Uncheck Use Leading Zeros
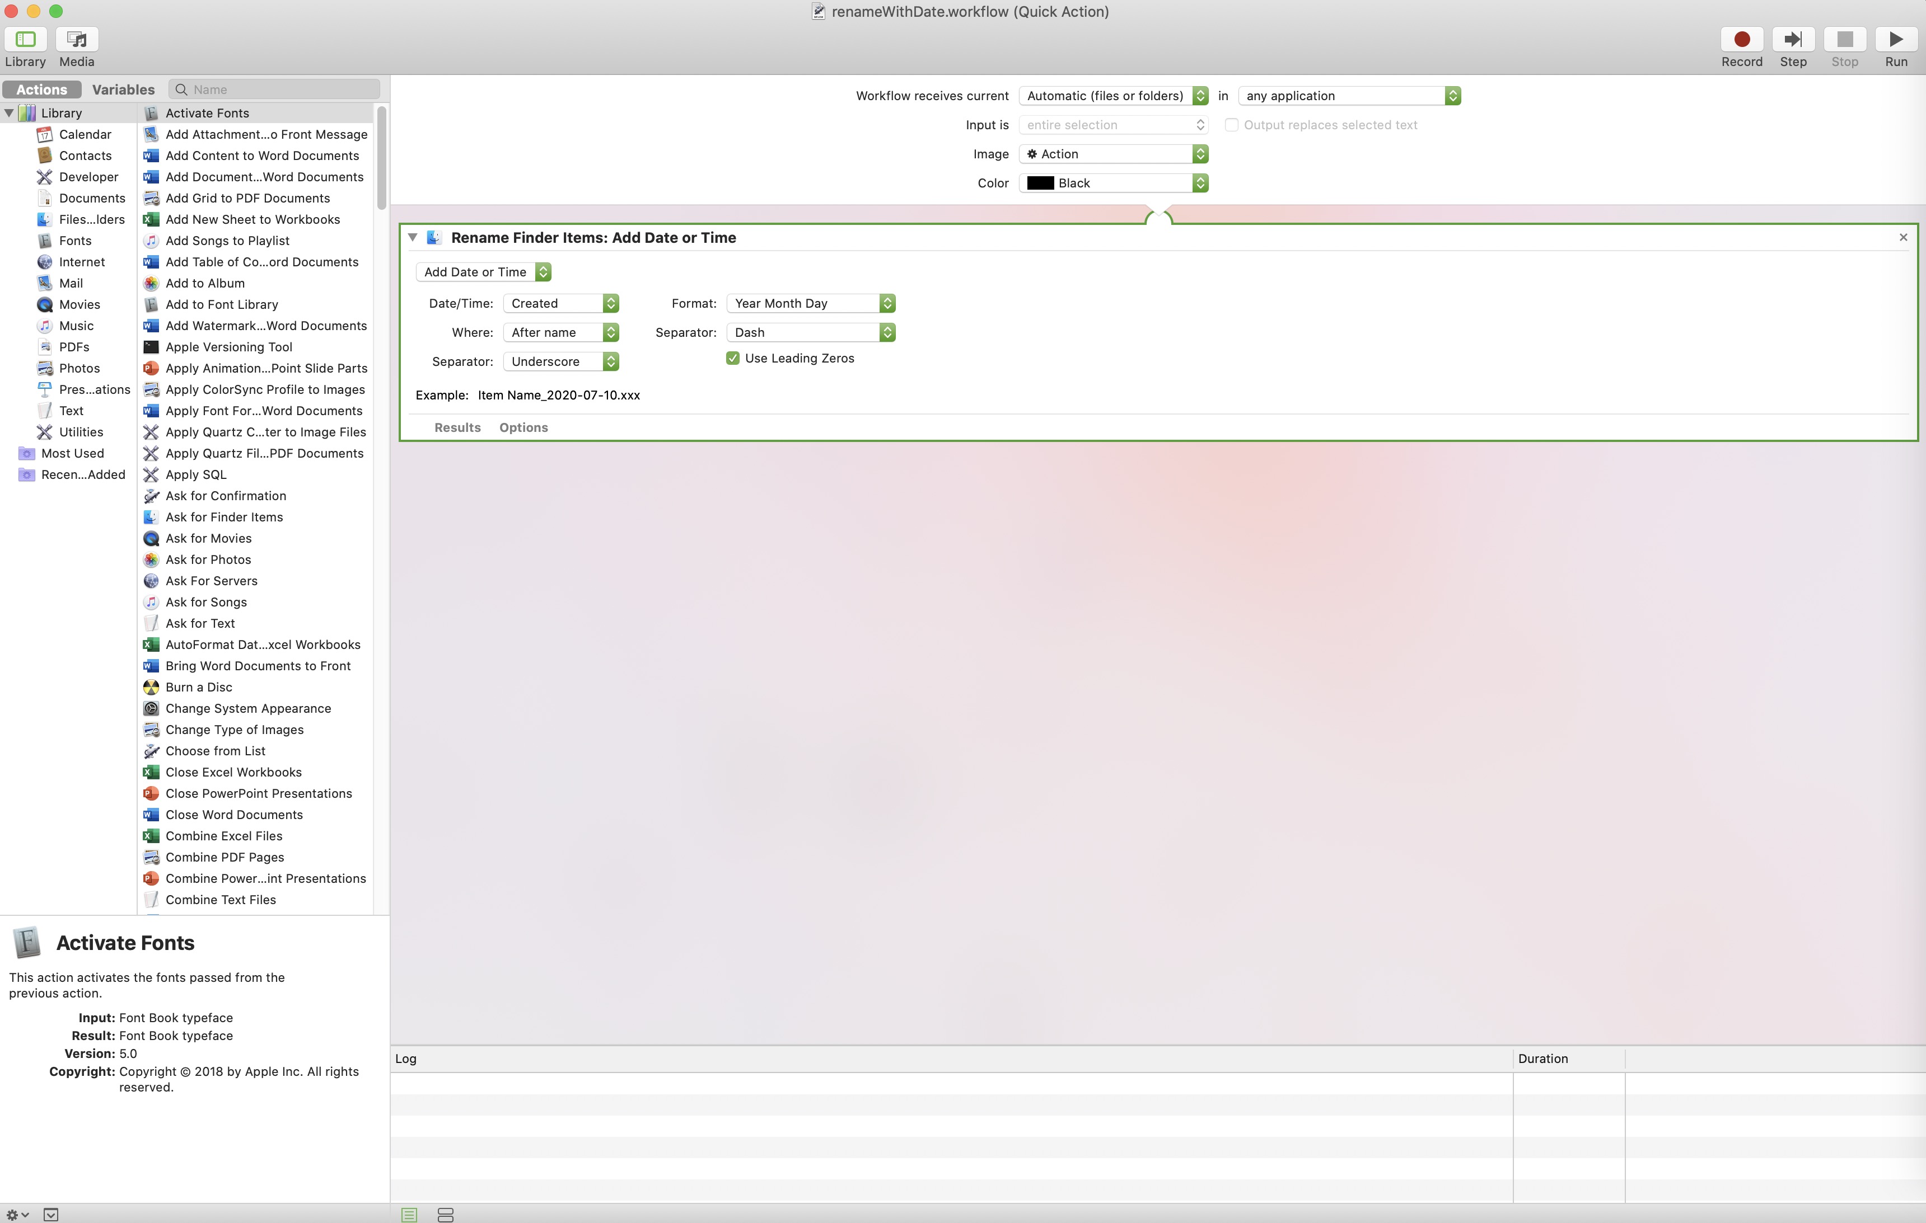This screenshot has width=1926, height=1223. 733,358
